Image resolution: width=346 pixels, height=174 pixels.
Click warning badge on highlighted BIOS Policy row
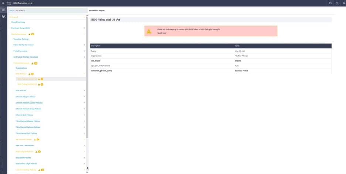pyautogui.click(x=42, y=79)
